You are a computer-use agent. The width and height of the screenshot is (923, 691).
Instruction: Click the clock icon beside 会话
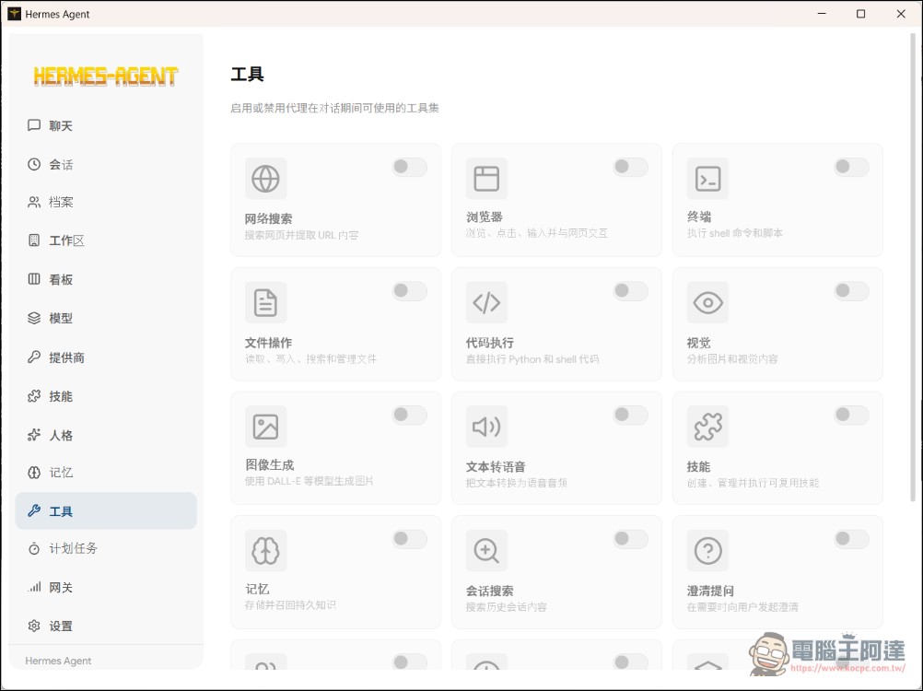point(34,164)
